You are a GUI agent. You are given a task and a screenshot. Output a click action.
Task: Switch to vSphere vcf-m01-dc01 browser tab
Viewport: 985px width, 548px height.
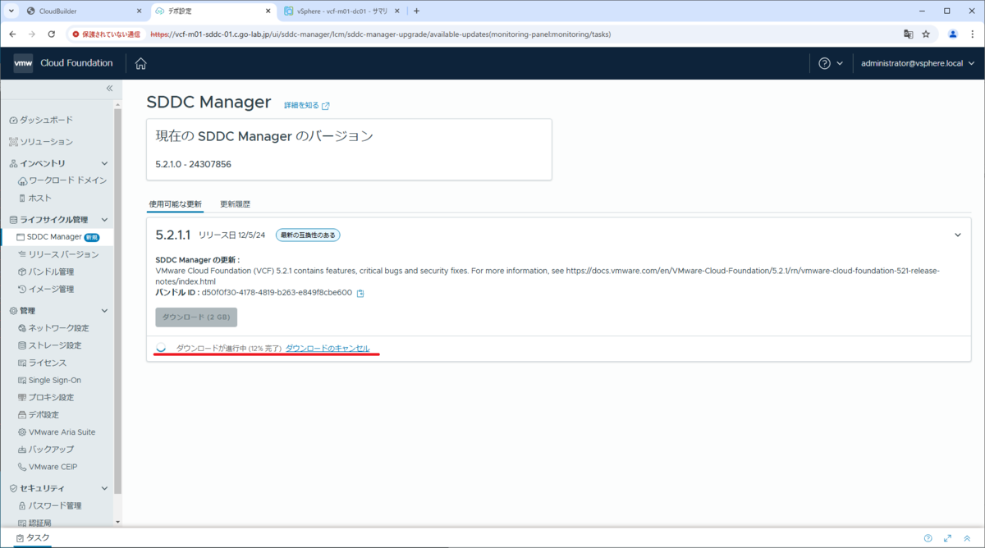(342, 11)
